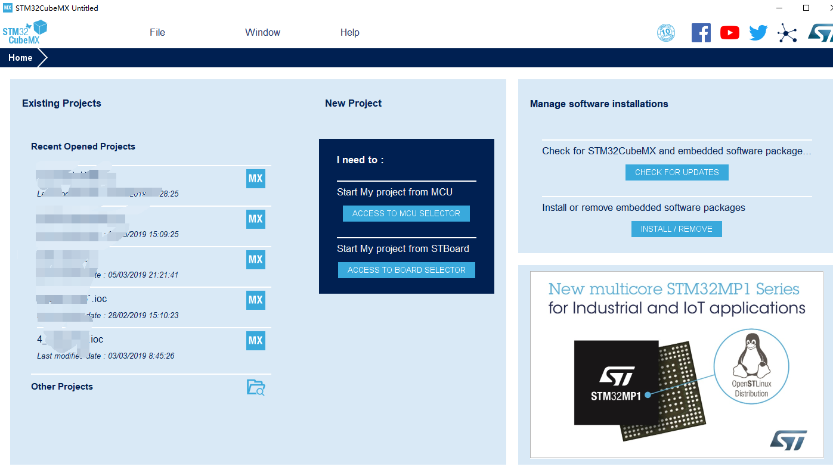Click ACCESS TO BOARD SELECTOR button
Screen dimensions: 833x476
(407, 270)
